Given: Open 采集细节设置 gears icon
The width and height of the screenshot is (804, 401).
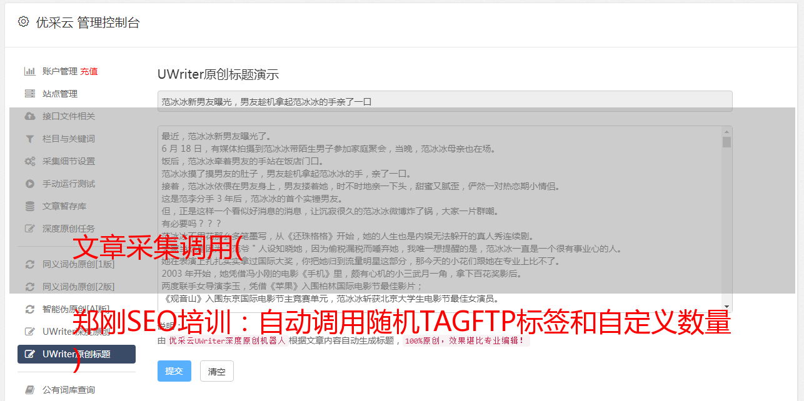Looking at the screenshot, I should click(29, 161).
